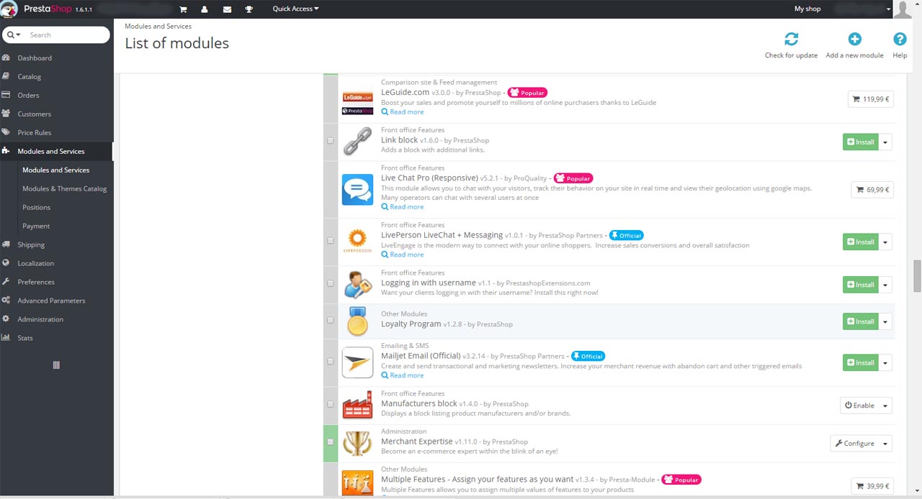Read more about LeGuide.com
Viewport: 922px width, 499px height.
403,111
